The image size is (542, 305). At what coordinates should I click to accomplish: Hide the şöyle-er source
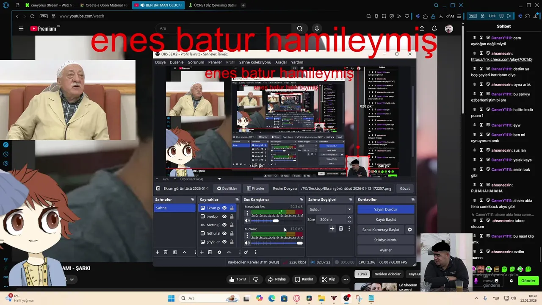point(224,242)
